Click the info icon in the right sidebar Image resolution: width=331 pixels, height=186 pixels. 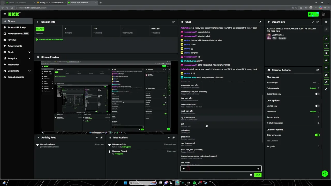click(x=326, y=22)
